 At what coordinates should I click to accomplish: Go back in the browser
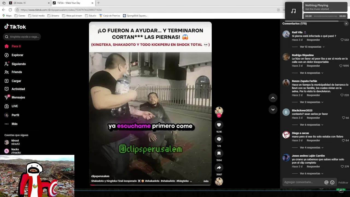(4, 10)
